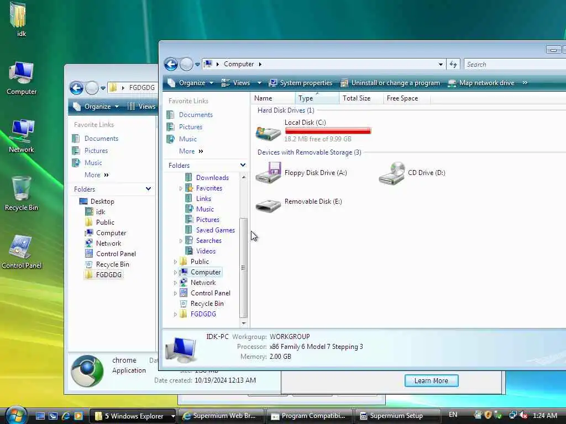Collapse the Hard Disk Drives (1) group
566x424 pixels.
click(x=286, y=110)
